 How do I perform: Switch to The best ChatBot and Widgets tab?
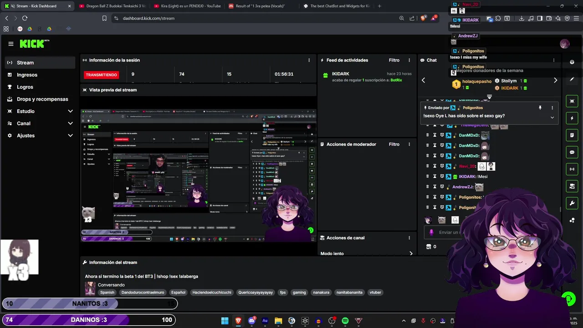click(336, 6)
